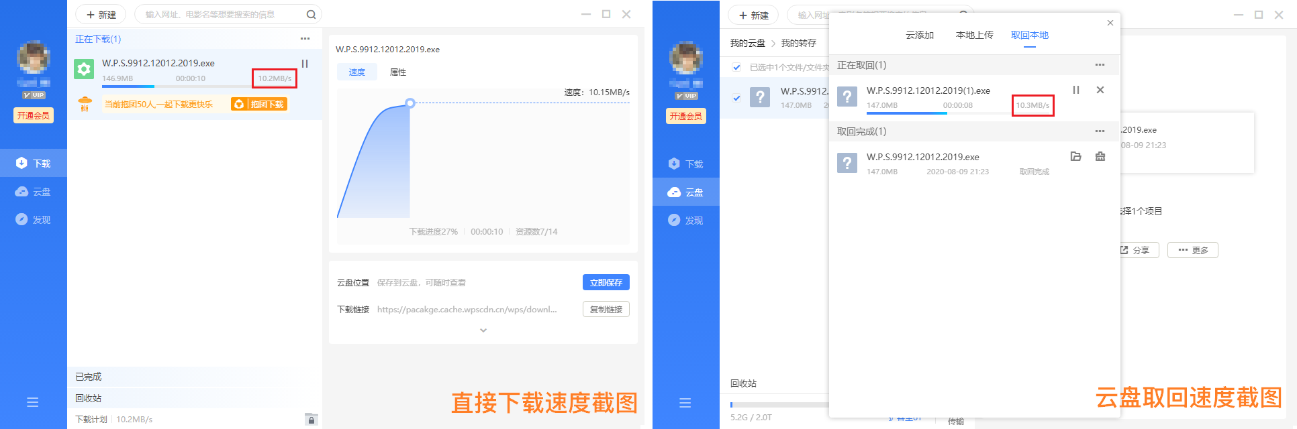Open more options for 正在下载(1)

pos(305,39)
